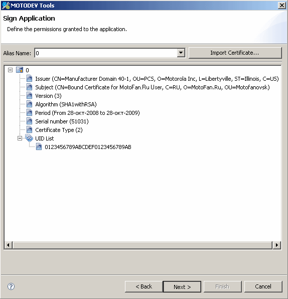
Task: Select the Issuer row text
Action: click(x=157, y=79)
